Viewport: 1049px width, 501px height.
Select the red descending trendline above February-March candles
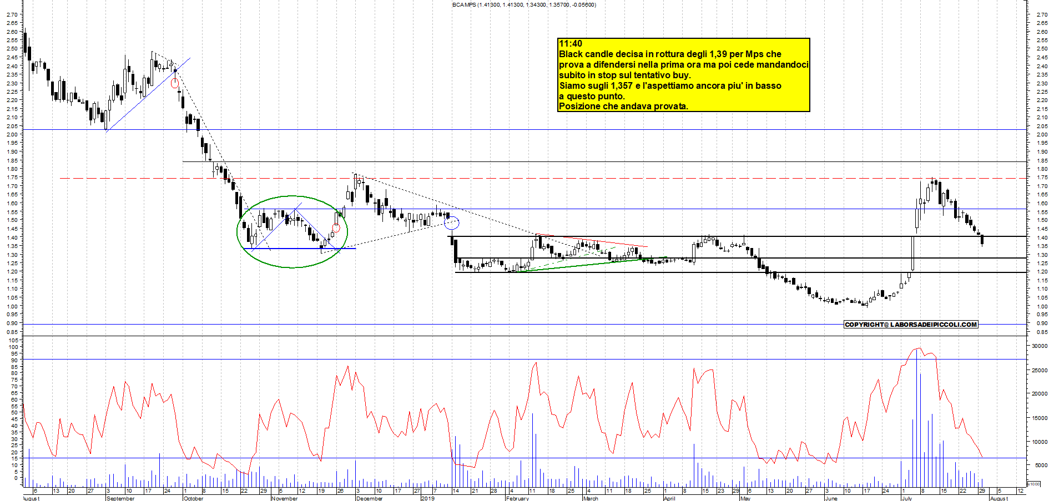[x=592, y=240]
